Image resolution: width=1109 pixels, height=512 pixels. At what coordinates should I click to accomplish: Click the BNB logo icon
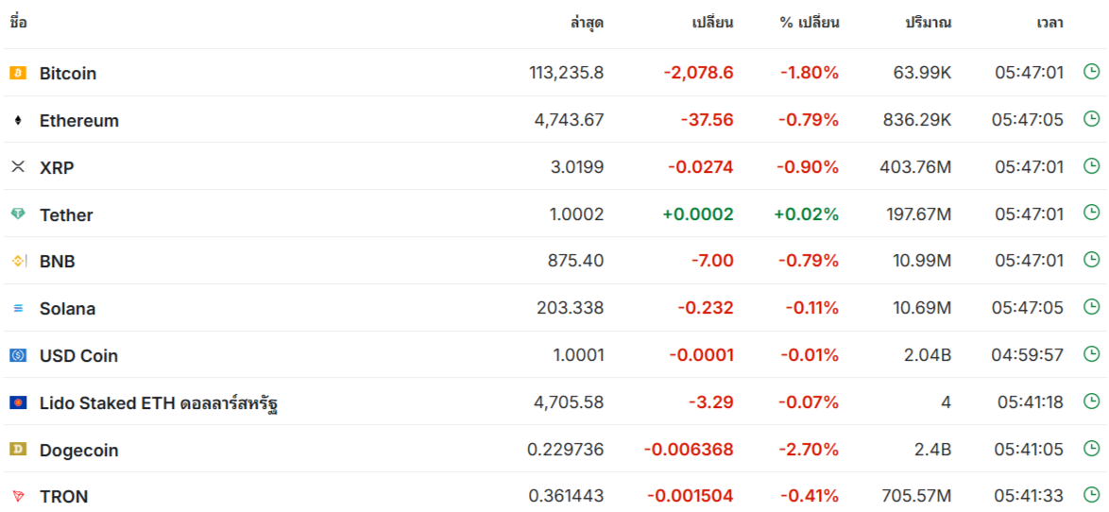[18, 261]
